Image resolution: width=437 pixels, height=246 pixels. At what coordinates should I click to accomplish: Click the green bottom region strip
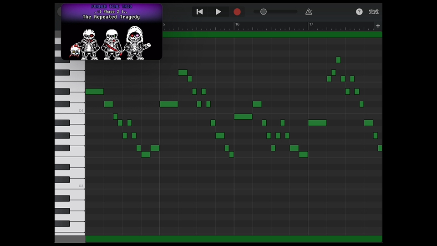click(234, 239)
